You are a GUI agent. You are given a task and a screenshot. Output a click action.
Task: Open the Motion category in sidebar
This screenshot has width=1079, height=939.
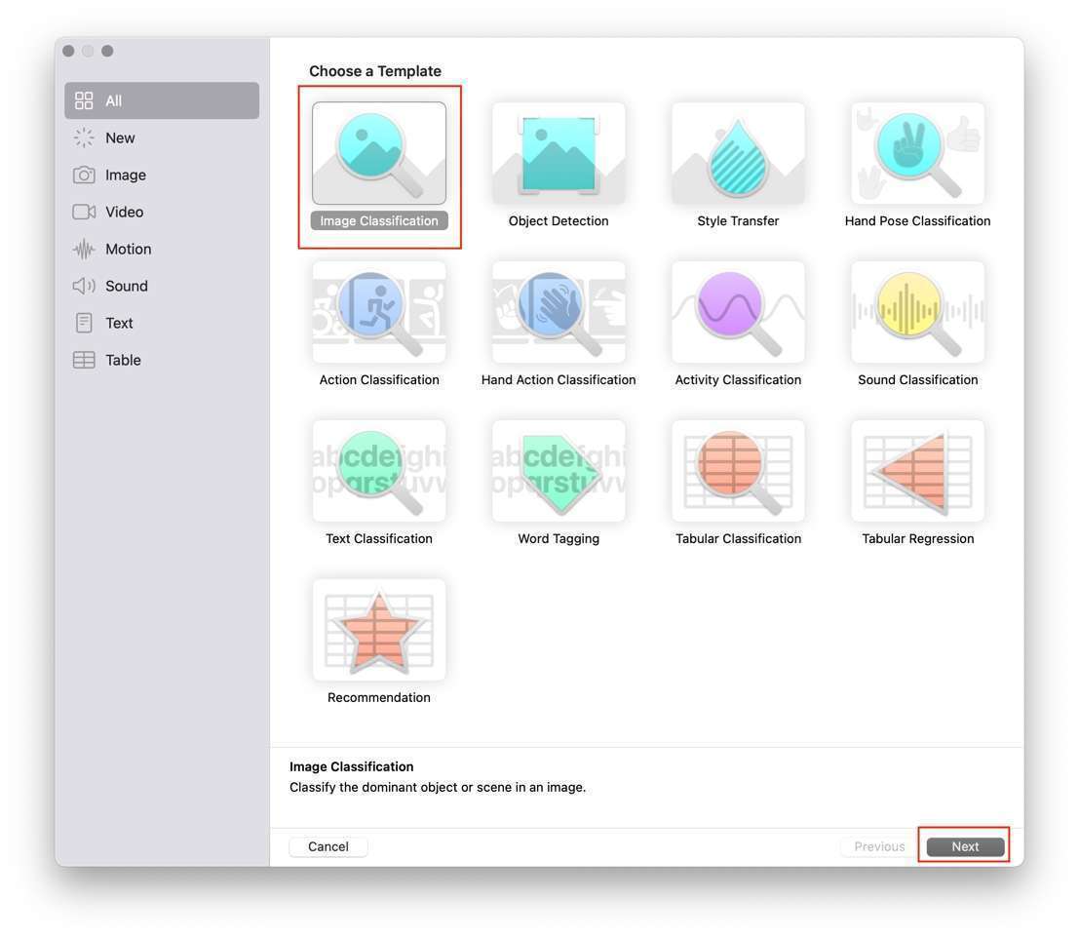pos(128,250)
